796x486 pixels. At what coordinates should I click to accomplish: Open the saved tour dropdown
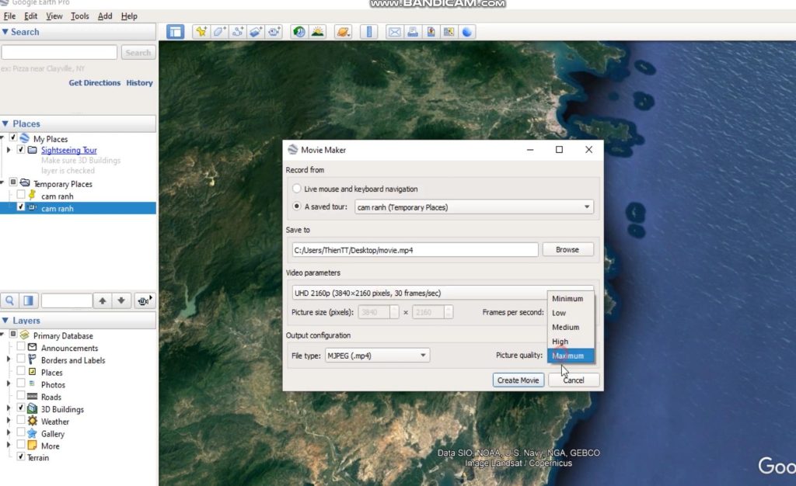(x=473, y=207)
